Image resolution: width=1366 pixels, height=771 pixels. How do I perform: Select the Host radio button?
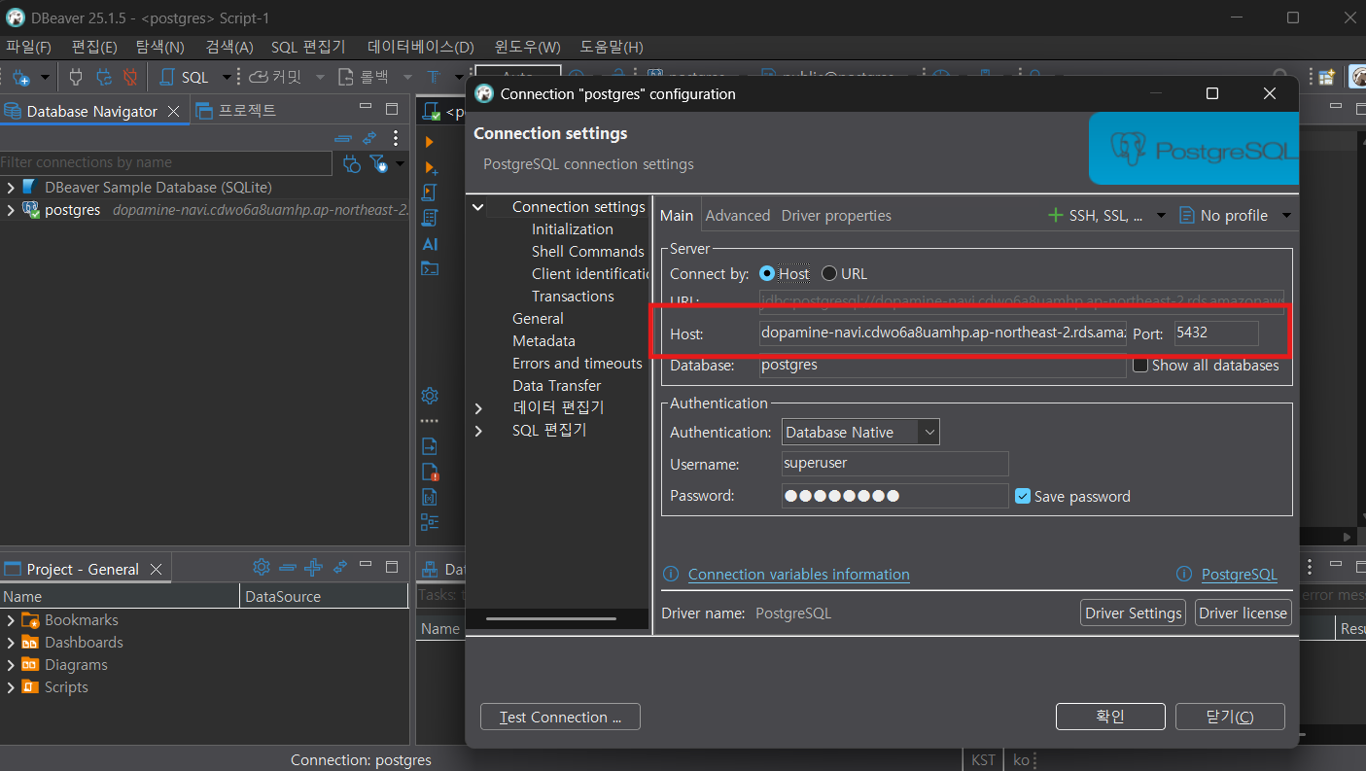click(x=767, y=274)
